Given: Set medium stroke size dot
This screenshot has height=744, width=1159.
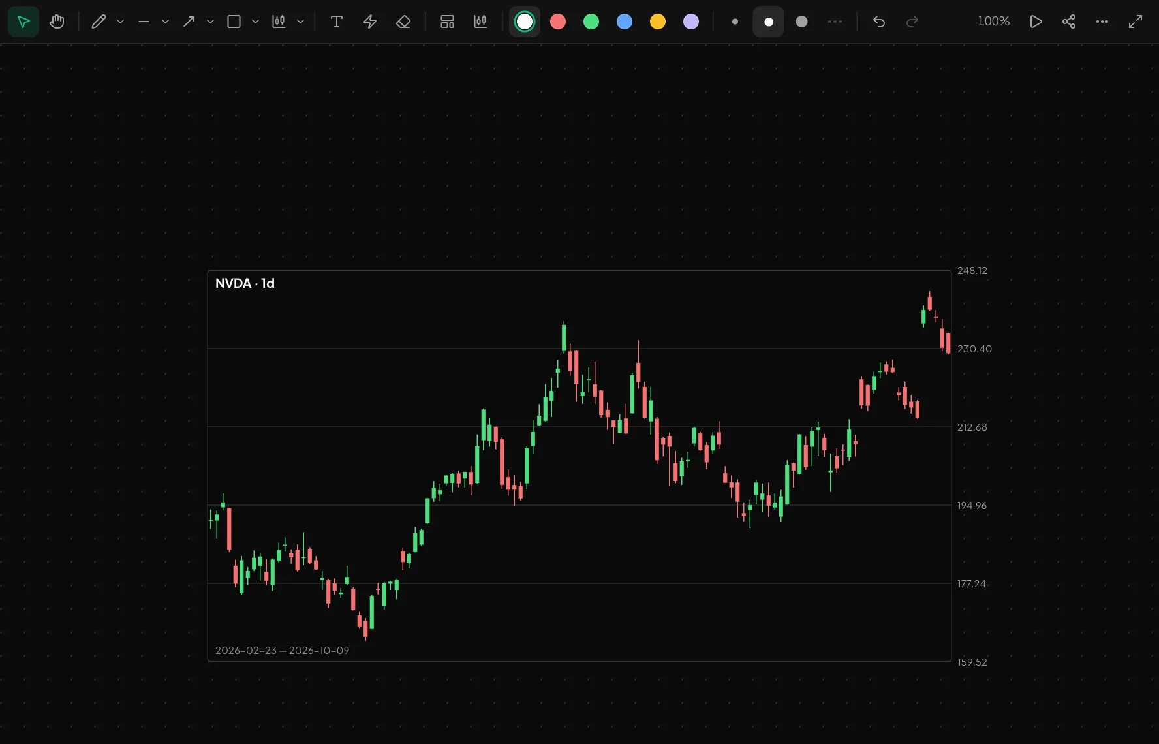Looking at the screenshot, I should (769, 22).
